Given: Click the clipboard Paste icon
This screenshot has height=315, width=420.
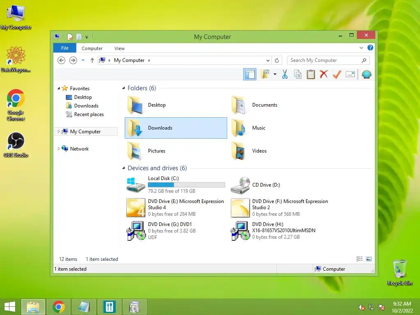Looking at the screenshot, I should [311, 74].
